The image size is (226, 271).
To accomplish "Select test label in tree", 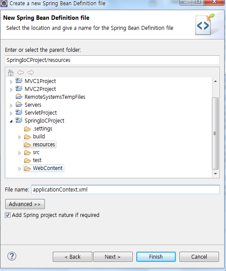I will tap(37, 160).
